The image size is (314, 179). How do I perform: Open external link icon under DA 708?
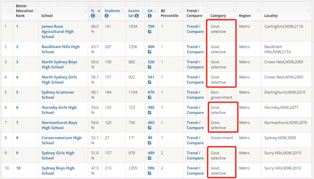click(x=149, y=32)
